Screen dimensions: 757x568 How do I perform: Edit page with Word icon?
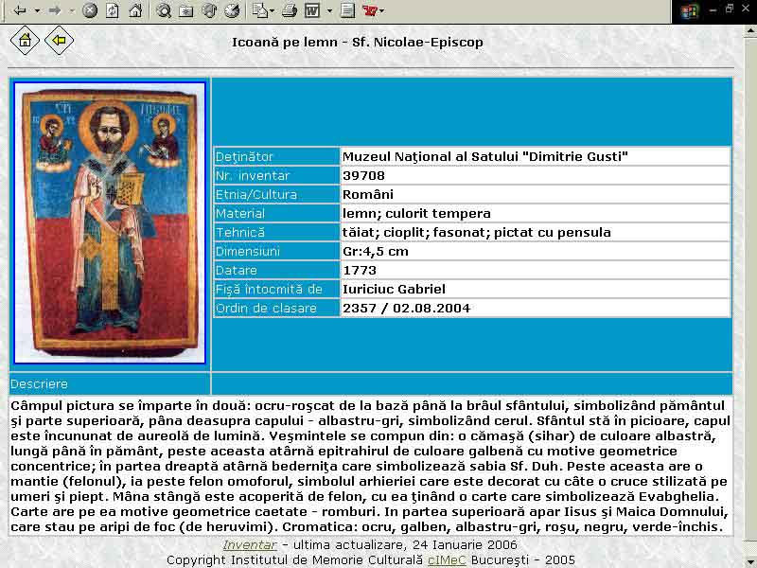coord(312,9)
